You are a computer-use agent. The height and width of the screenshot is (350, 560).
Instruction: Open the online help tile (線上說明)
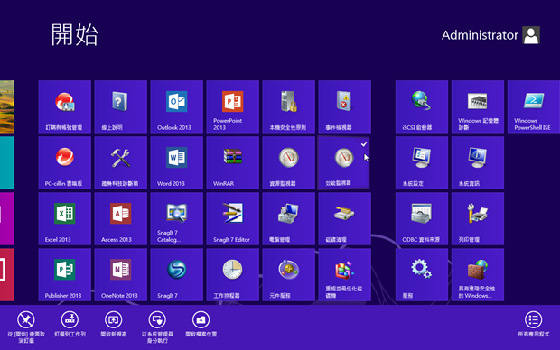121,106
